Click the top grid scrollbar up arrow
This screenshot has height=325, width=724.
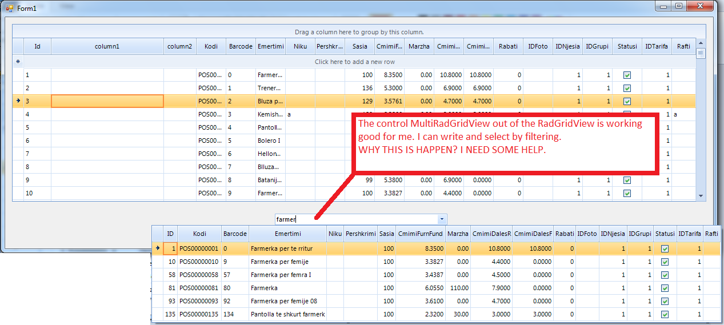click(x=701, y=43)
